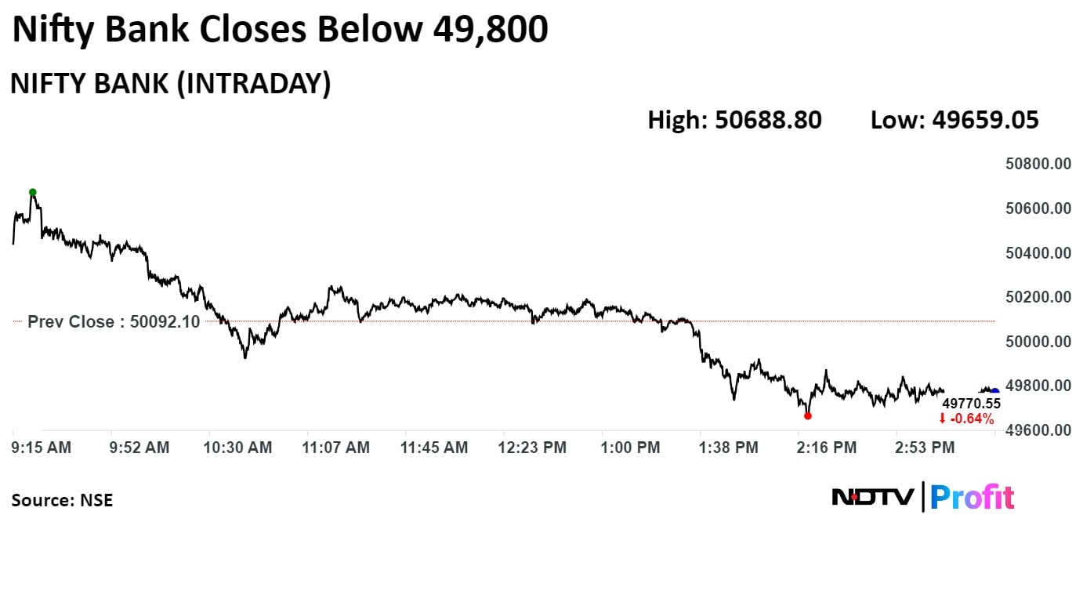Click the 2:16 PM time axis label

pyautogui.click(x=828, y=448)
